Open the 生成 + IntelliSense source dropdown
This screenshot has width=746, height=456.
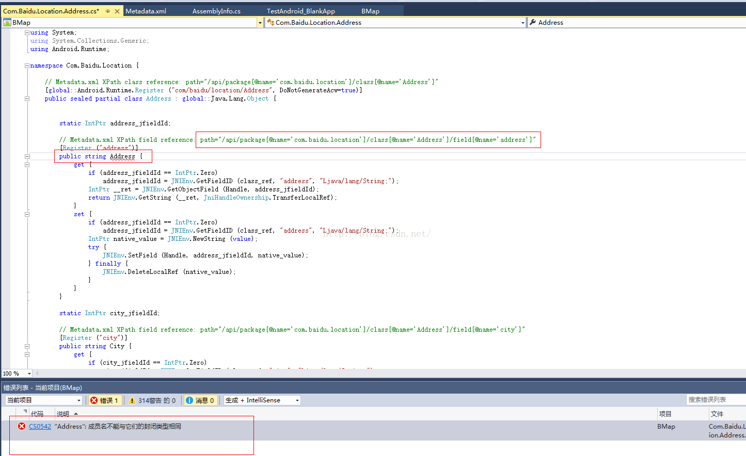[x=262, y=400]
